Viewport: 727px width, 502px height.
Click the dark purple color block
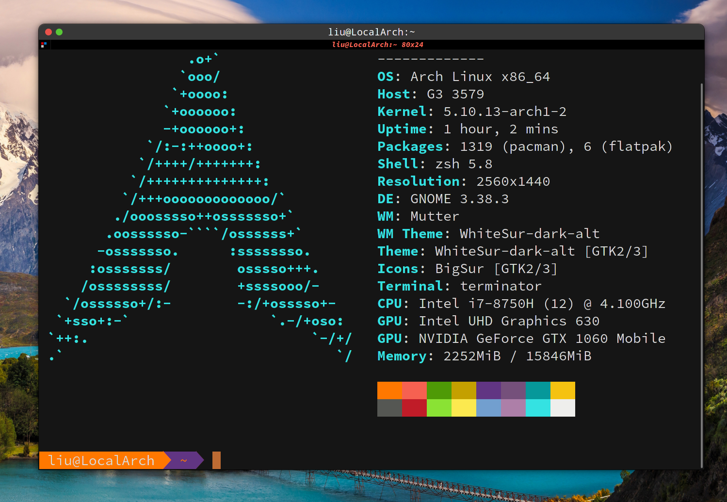(x=489, y=390)
